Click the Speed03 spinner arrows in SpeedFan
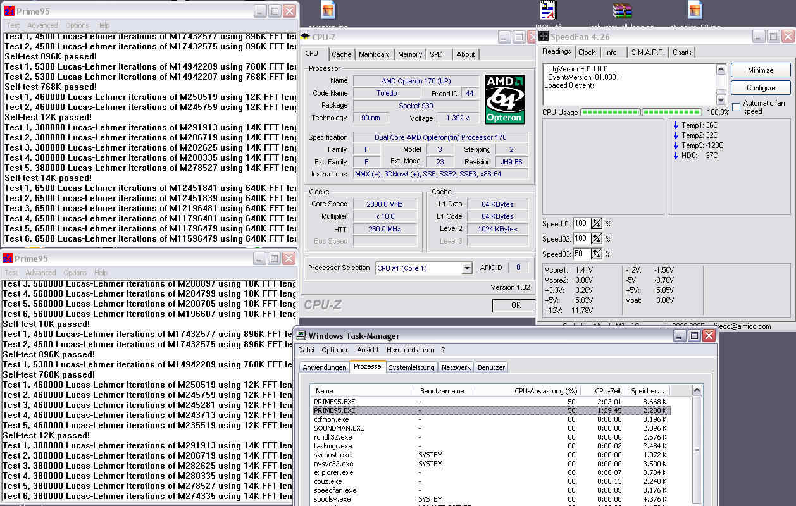Screen dimensions: 796x506 click(597, 254)
